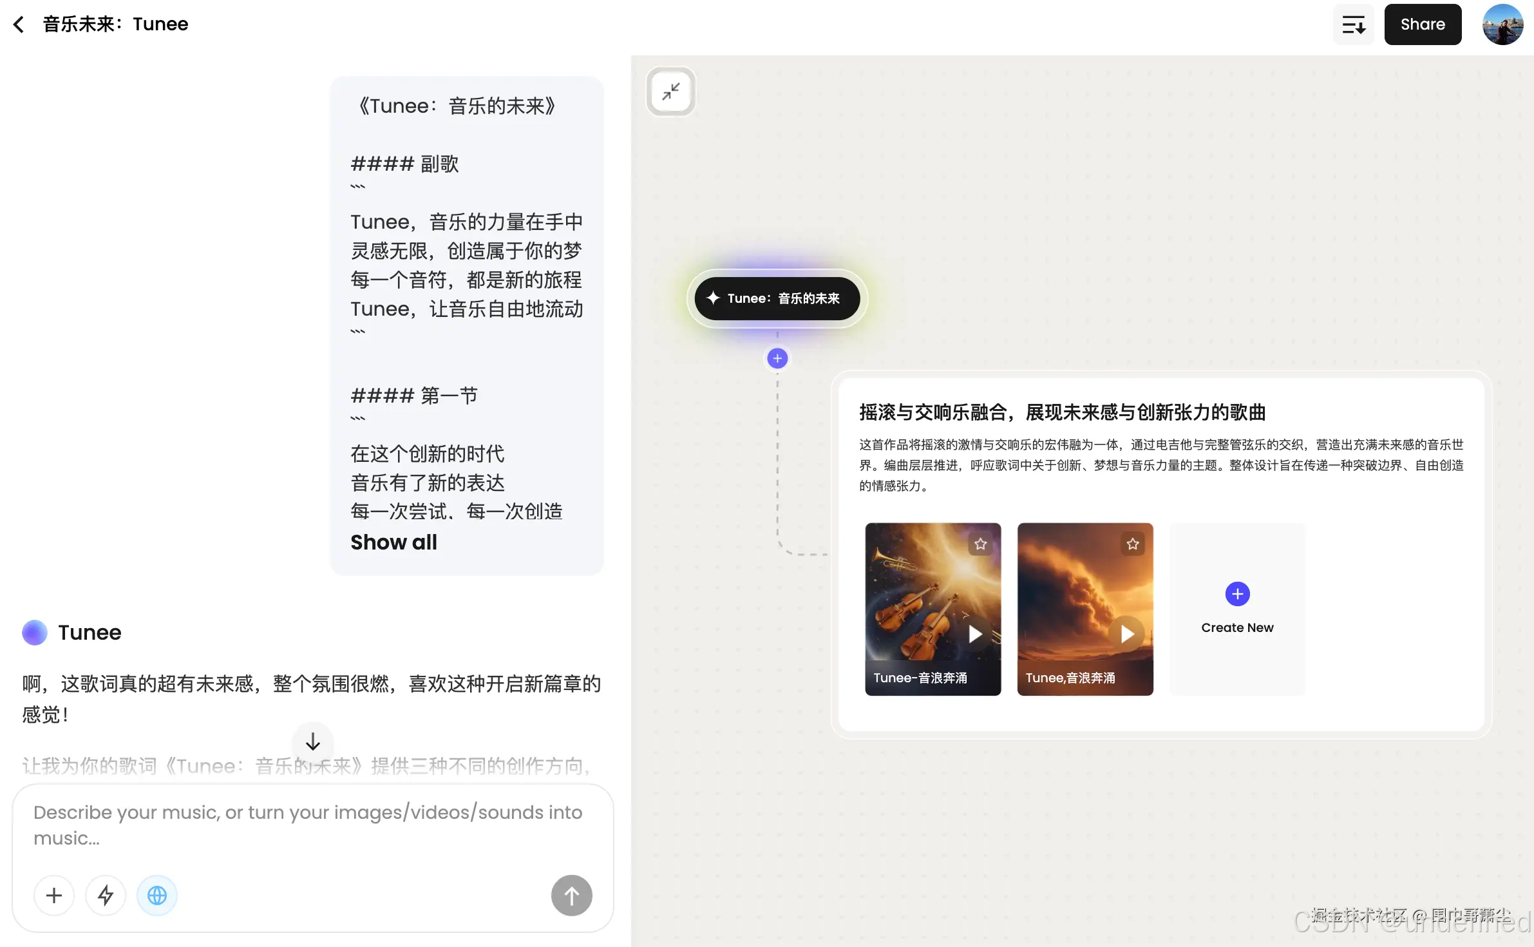The image size is (1534, 947).
Task: Click the Share button
Action: tap(1423, 24)
